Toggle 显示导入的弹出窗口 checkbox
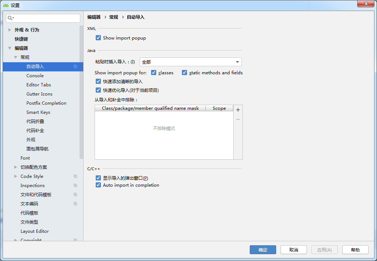This screenshot has width=377, height=261. coord(98,178)
